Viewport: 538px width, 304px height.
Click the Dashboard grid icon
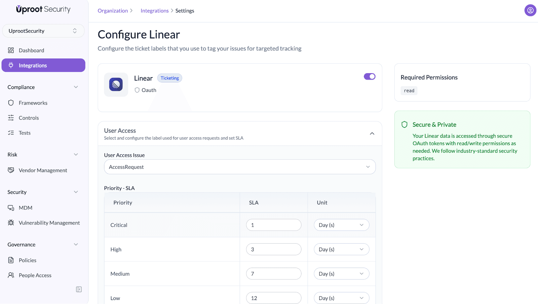pos(11,50)
